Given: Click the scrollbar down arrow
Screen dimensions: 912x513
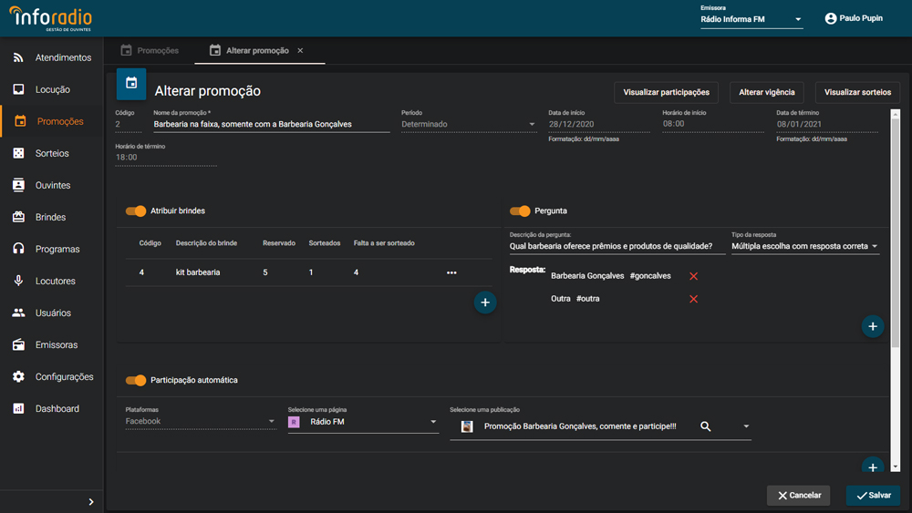Looking at the screenshot, I should coord(896,467).
